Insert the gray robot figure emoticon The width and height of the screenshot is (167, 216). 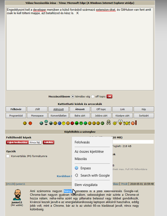pyautogui.click(x=109, y=122)
